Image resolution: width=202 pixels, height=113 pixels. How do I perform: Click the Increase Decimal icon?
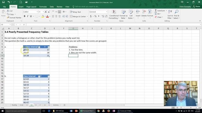103,16
